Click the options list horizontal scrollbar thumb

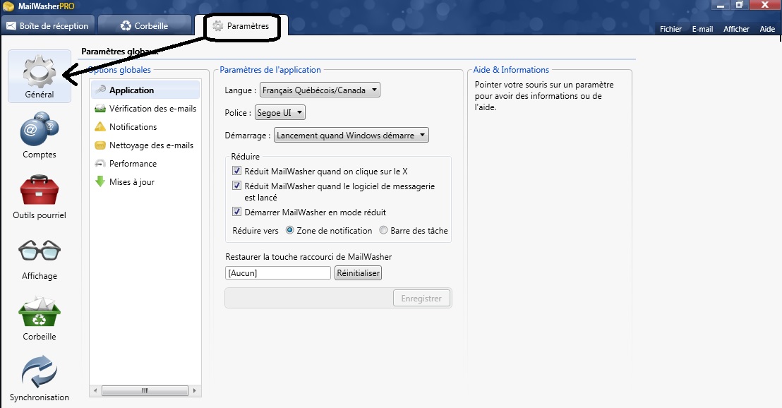pos(145,390)
